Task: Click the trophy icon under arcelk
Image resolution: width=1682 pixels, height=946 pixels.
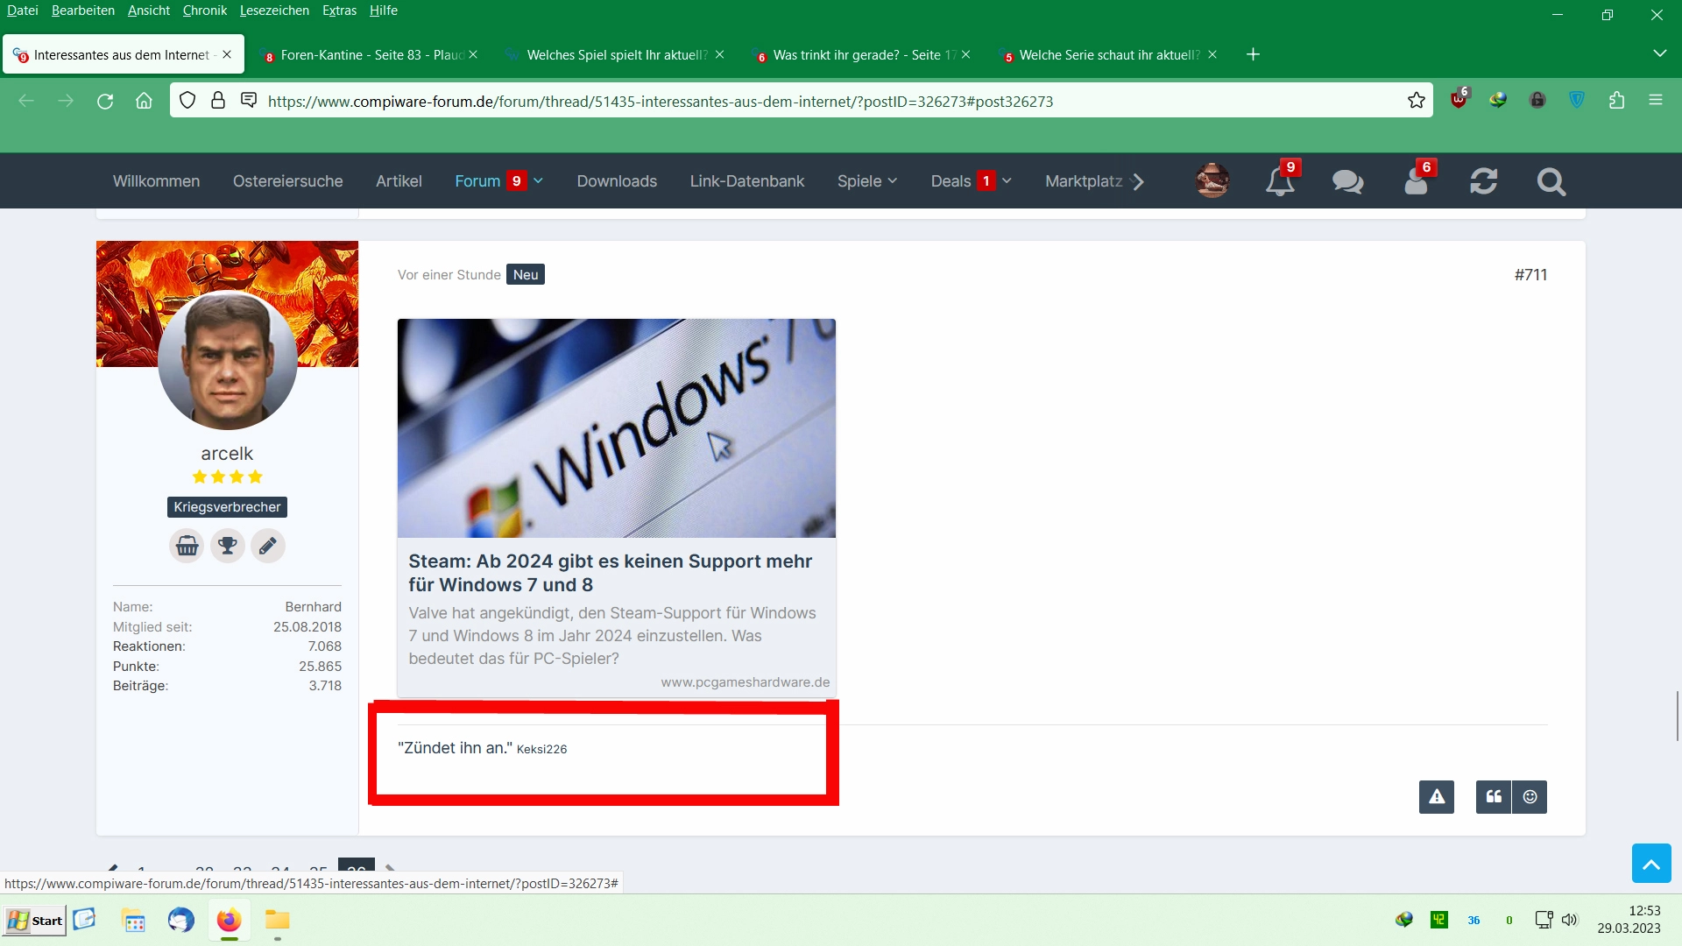Action: click(228, 546)
